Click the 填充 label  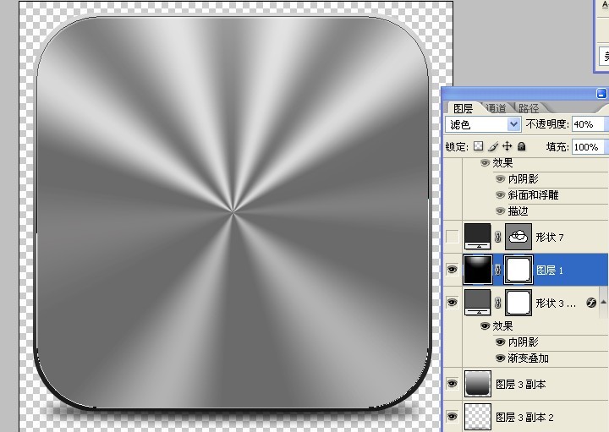click(x=557, y=147)
